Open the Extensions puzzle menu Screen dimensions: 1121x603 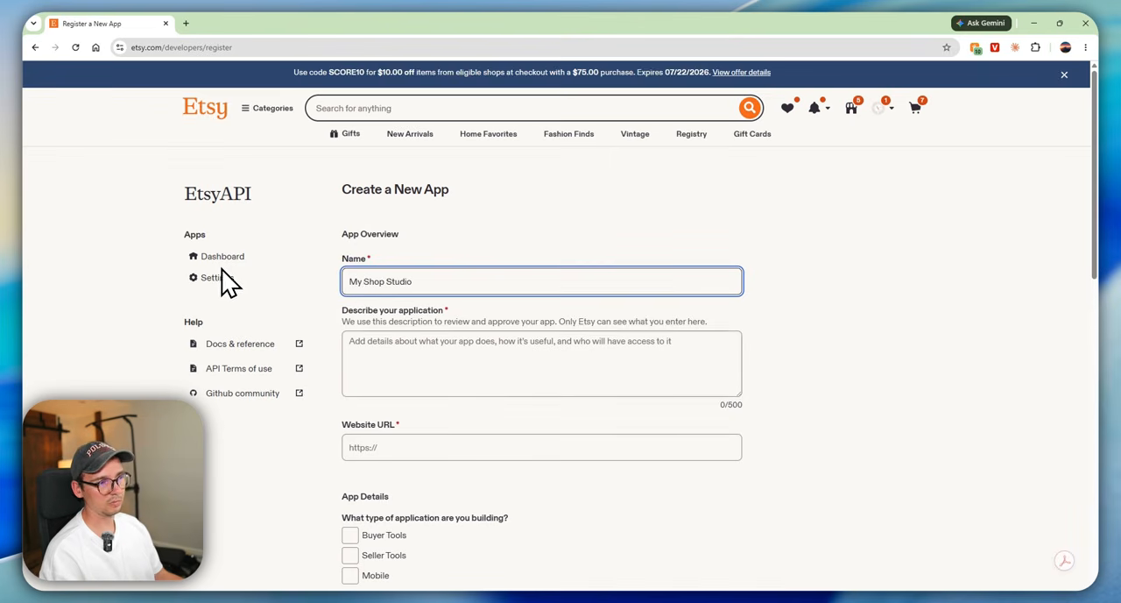1035,47
